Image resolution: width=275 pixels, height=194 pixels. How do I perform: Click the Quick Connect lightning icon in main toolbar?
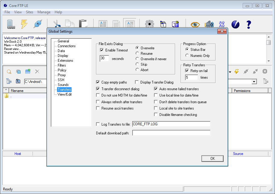(x=24, y=24)
